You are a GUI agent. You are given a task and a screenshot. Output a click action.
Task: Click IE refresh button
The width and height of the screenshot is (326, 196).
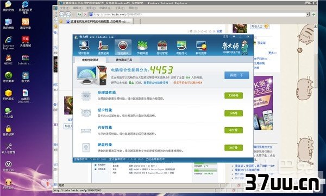tap(79, 14)
